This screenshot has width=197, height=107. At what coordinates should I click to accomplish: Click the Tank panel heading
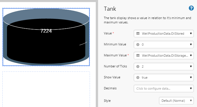coord(110,9)
